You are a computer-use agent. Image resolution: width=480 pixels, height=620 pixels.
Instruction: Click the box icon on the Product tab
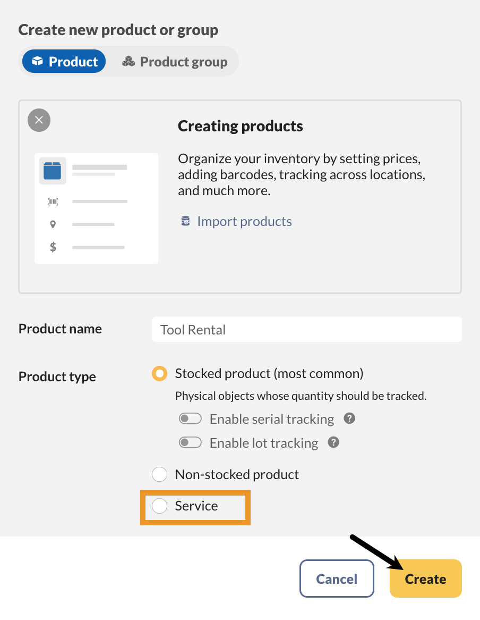37,61
